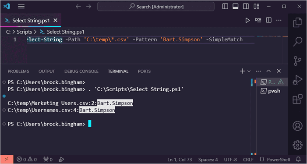The image size is (307, 164).
Task: Select PowerShell extension terminal entry
Action: click(x=272, y=82)
